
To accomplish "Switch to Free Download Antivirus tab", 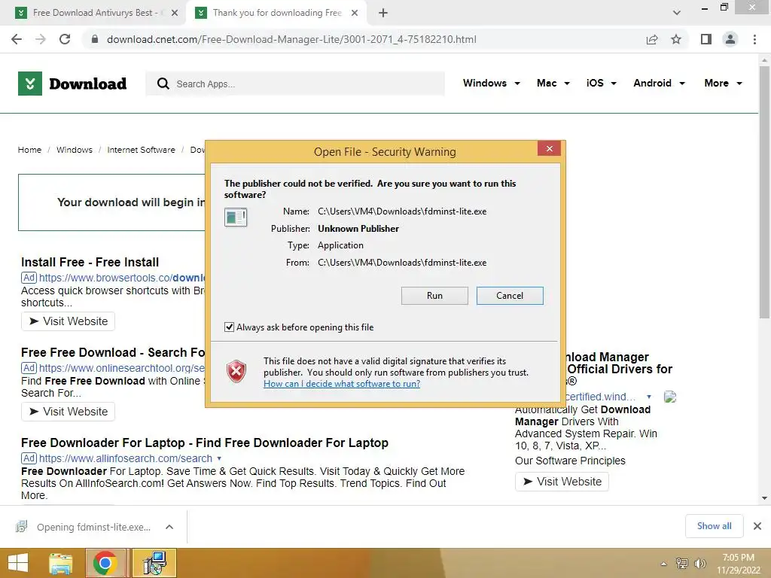I will (x=93, y=13).
